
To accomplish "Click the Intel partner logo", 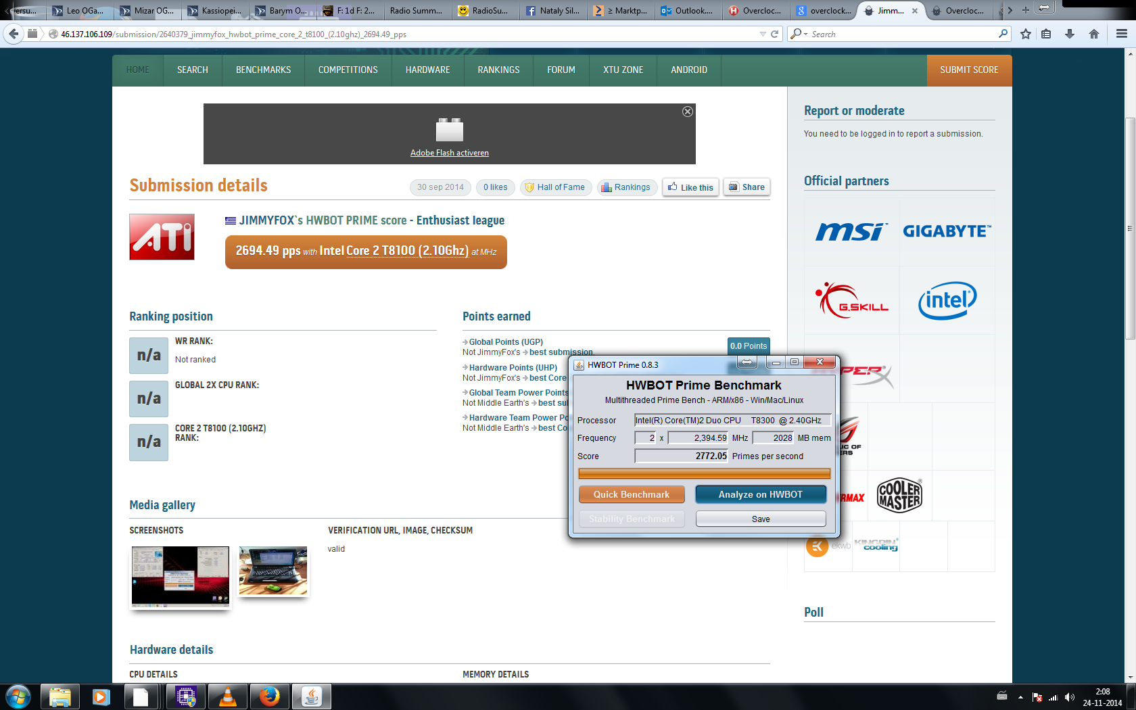I will click(947, 300).
